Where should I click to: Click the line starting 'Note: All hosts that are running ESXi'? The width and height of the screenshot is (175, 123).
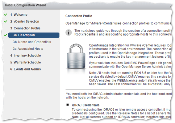click(x=130, y=73)
